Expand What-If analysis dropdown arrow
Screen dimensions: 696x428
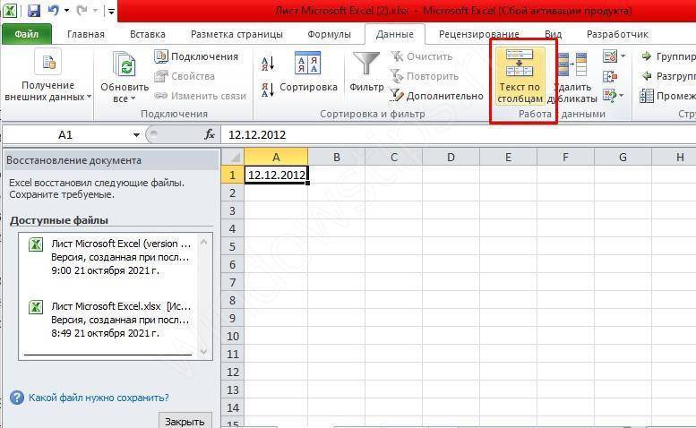[x=622, y=95]
